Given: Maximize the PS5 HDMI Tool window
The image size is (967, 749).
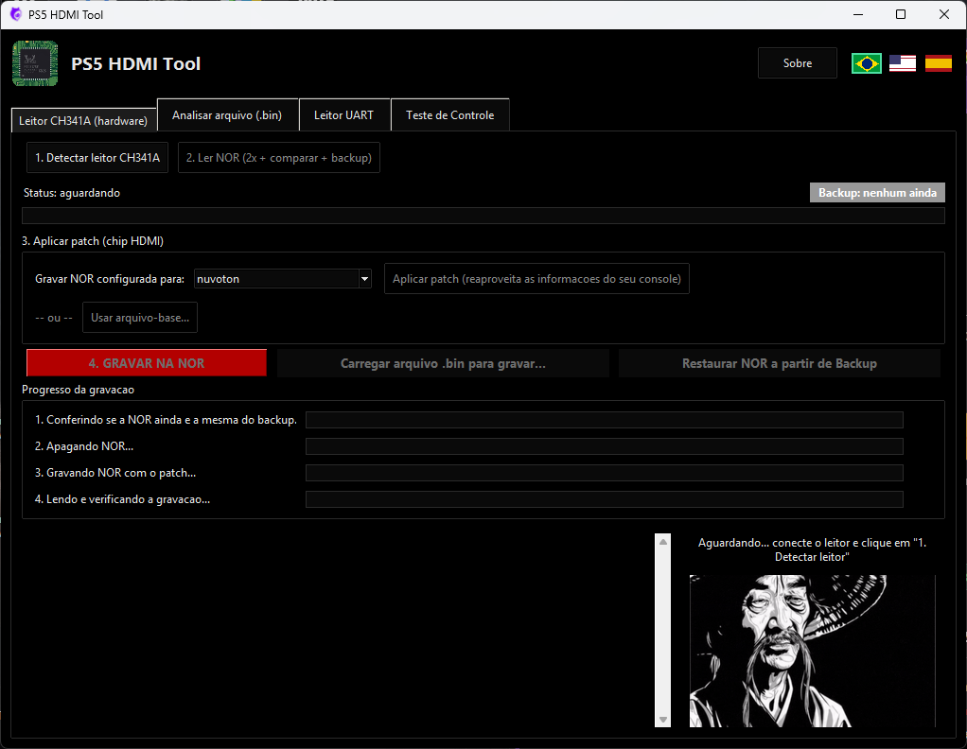Looking at the screenshot, I should [901, 14].
